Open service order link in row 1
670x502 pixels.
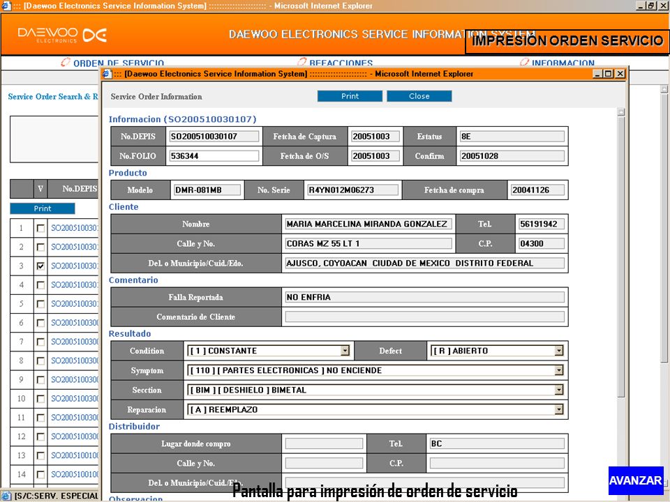tap(75, 228)
